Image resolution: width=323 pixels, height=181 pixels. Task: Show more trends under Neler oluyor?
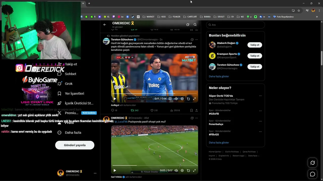[219, 143]
